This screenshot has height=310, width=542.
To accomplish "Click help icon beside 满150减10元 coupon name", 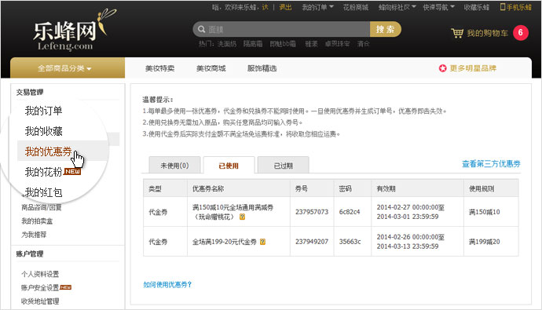I will pyautogui.click(x=242, y=217).
